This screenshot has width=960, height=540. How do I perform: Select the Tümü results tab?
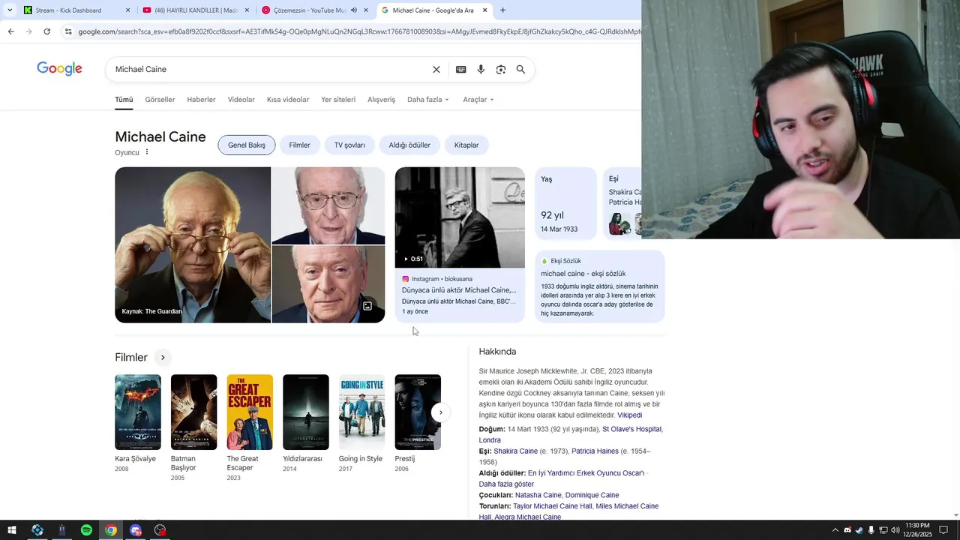124,100
